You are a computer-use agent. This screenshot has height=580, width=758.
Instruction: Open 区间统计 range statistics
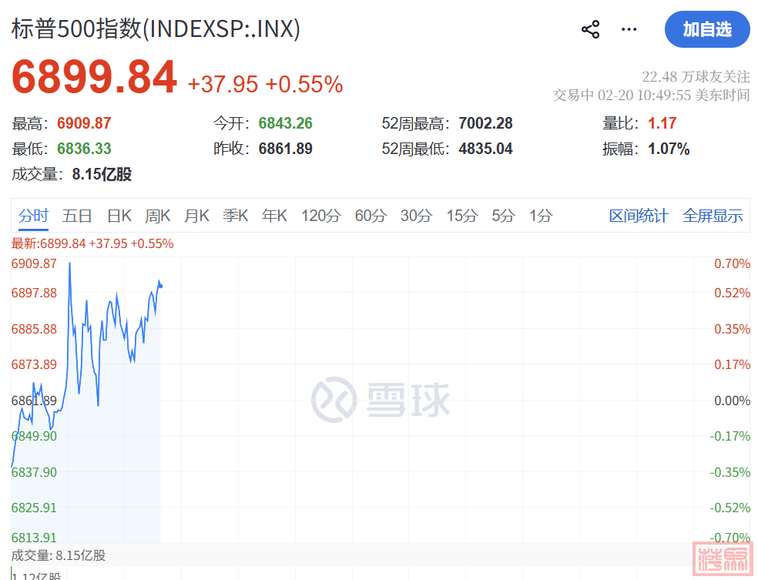click(x=639, y=216)
